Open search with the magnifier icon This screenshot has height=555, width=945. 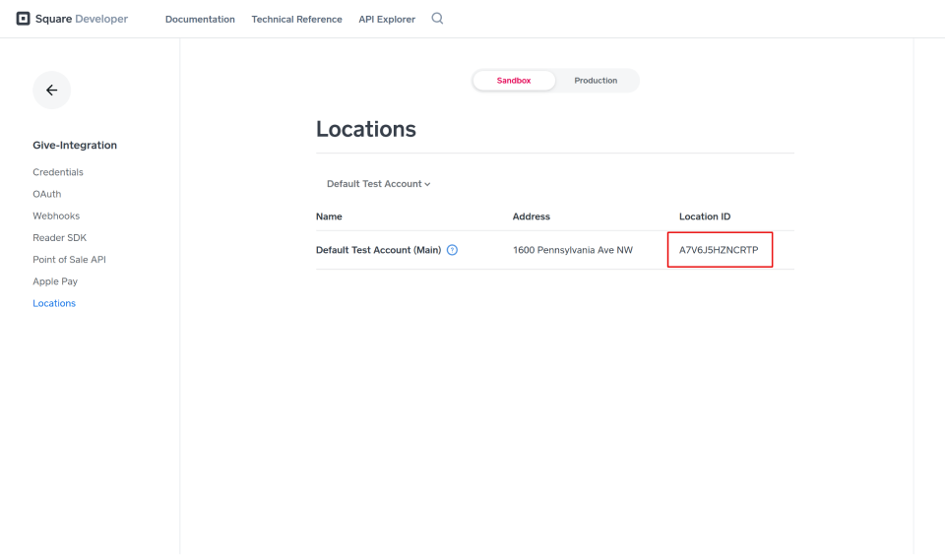pyautogui.click(x=437, y=19)
